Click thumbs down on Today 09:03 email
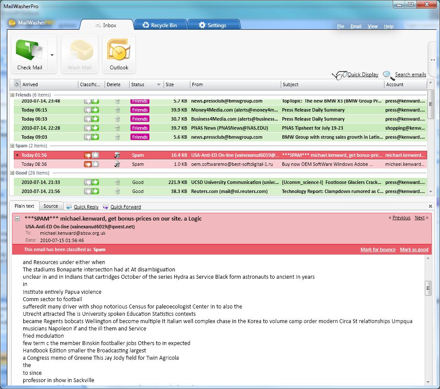 click(87, 137)
